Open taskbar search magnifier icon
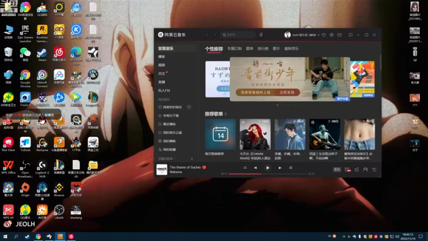The image size is (428, 241). tap(16, 237)
